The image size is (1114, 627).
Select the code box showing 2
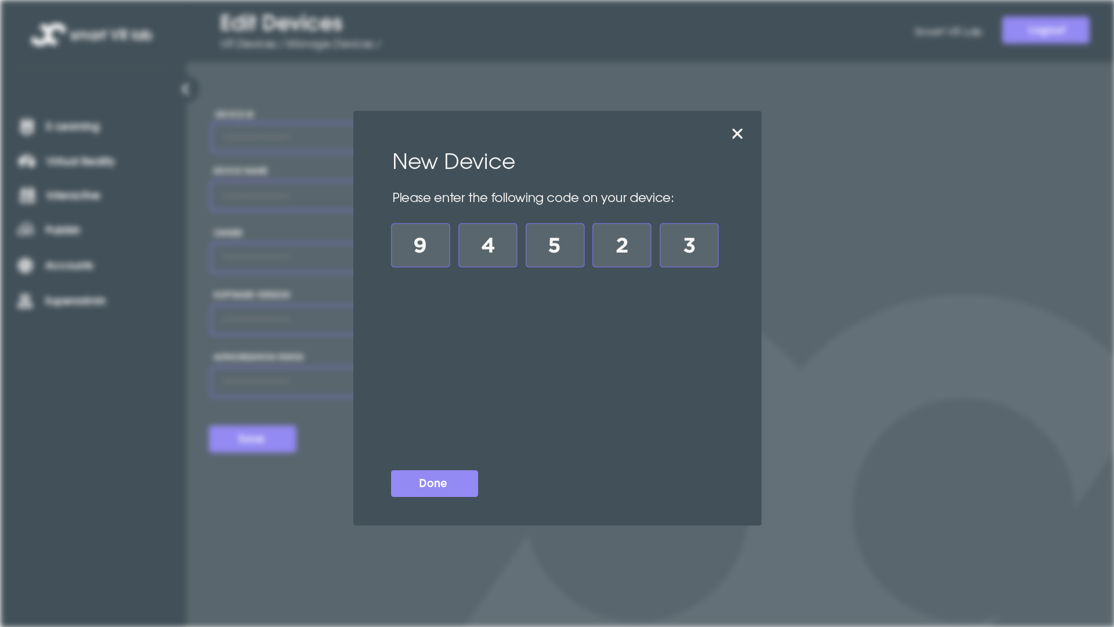(621, 246)
